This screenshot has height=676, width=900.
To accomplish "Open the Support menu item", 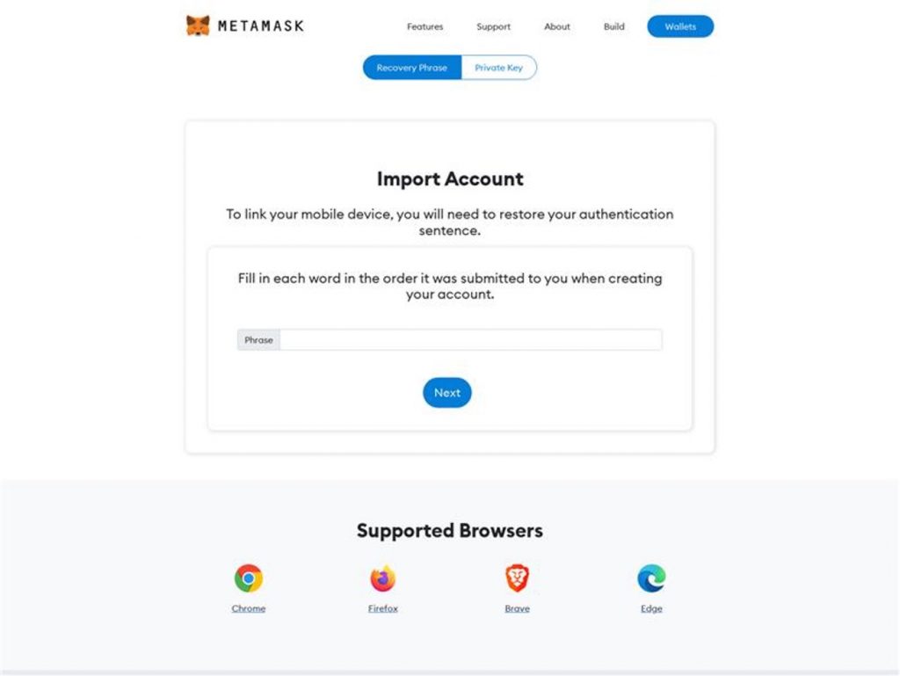I will point(493,26).
